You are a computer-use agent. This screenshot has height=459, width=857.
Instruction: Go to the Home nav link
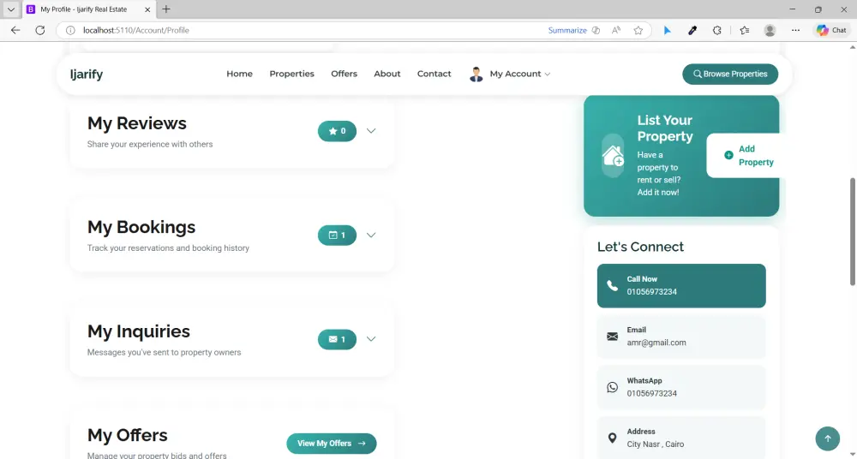point(239,74)
